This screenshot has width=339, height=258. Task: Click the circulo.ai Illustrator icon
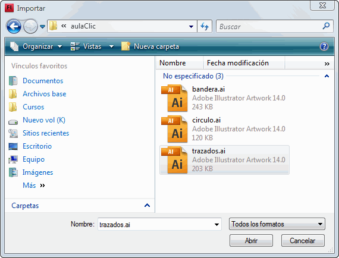pyautogui.click(x=174, y=129)
